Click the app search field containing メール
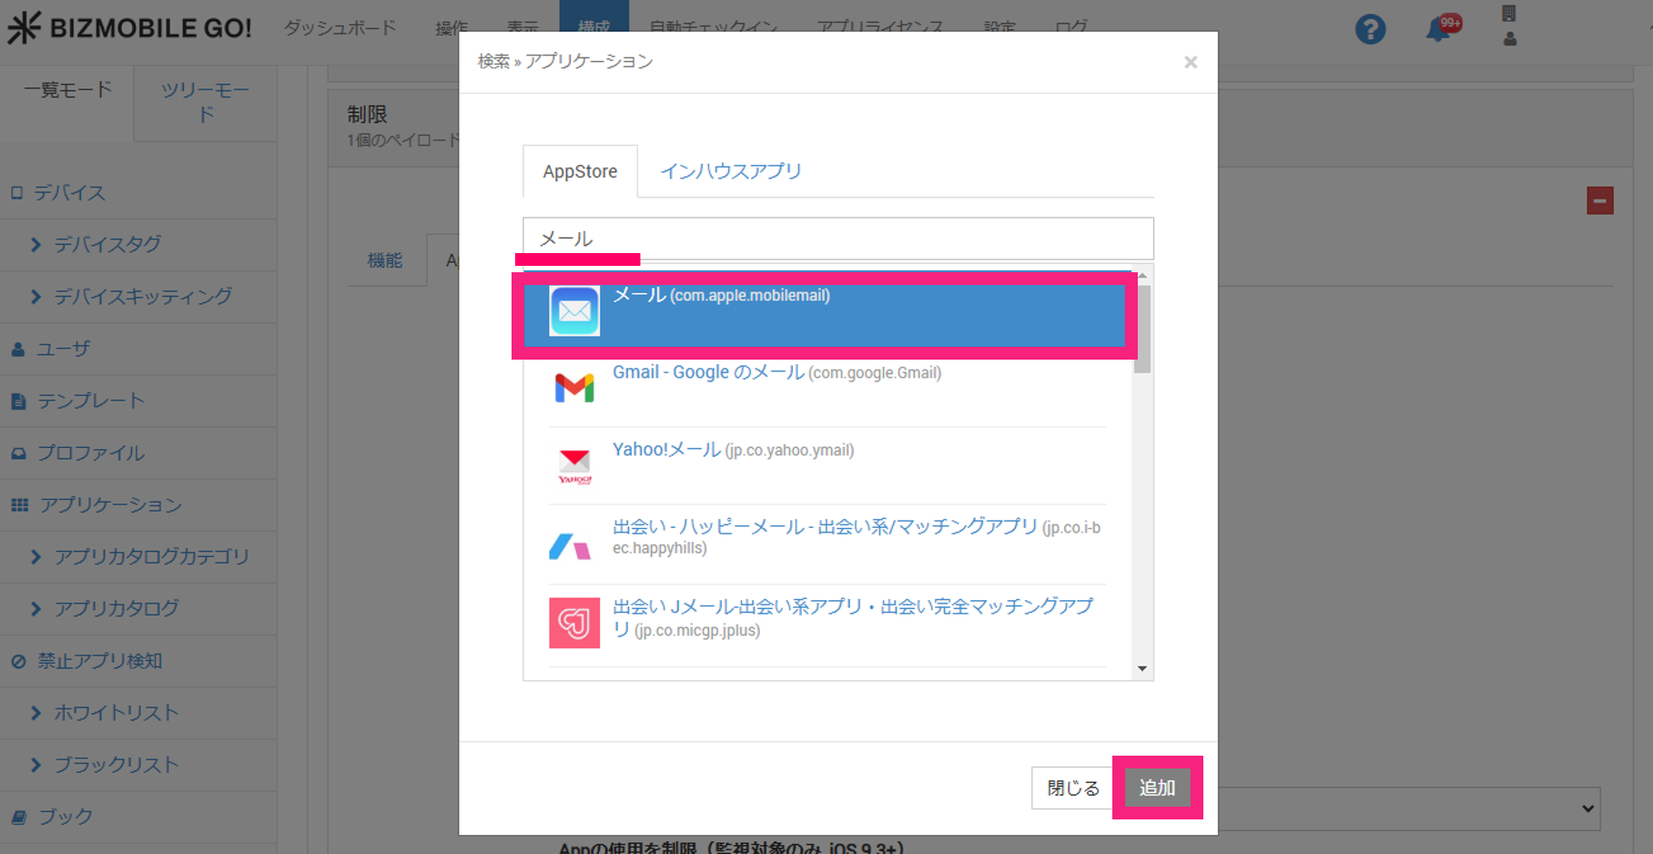 click(x=837, y=239)
